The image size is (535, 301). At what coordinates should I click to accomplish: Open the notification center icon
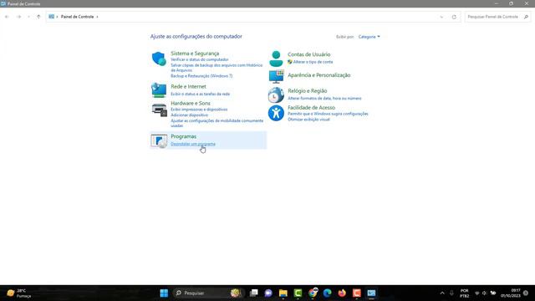click(x=526, y=293)
